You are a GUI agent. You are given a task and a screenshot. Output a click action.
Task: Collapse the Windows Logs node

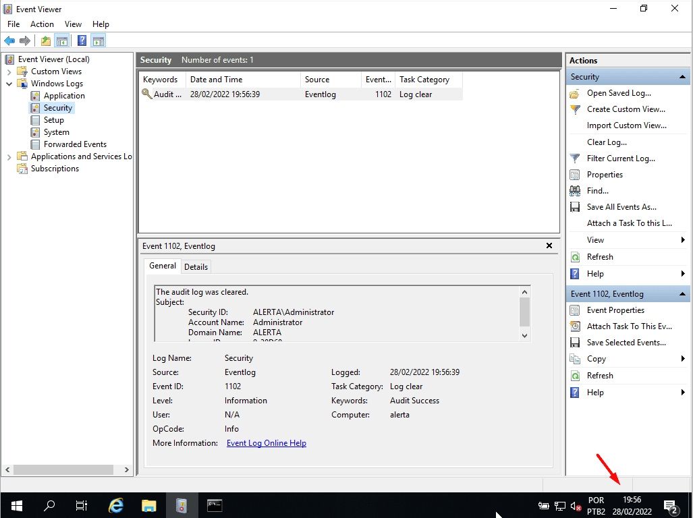pos(9,84)
